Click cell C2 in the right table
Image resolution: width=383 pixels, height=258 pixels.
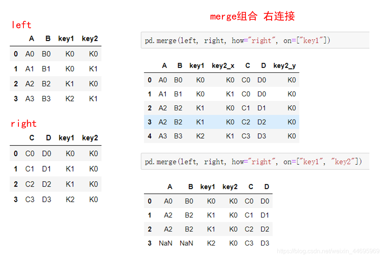coord(30,184)
